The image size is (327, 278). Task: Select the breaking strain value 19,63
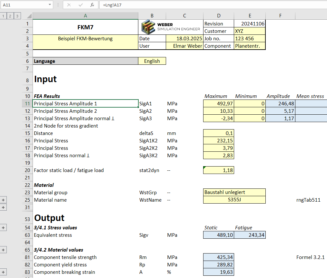click(x=219, y=272)
